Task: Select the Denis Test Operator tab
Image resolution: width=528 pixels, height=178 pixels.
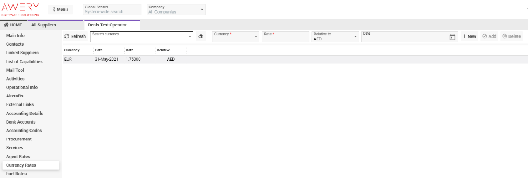Action: point(107,25)
